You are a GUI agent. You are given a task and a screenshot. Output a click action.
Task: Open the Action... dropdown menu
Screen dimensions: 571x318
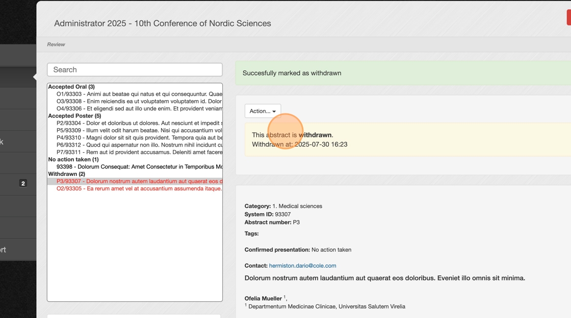tap(263, 111)
